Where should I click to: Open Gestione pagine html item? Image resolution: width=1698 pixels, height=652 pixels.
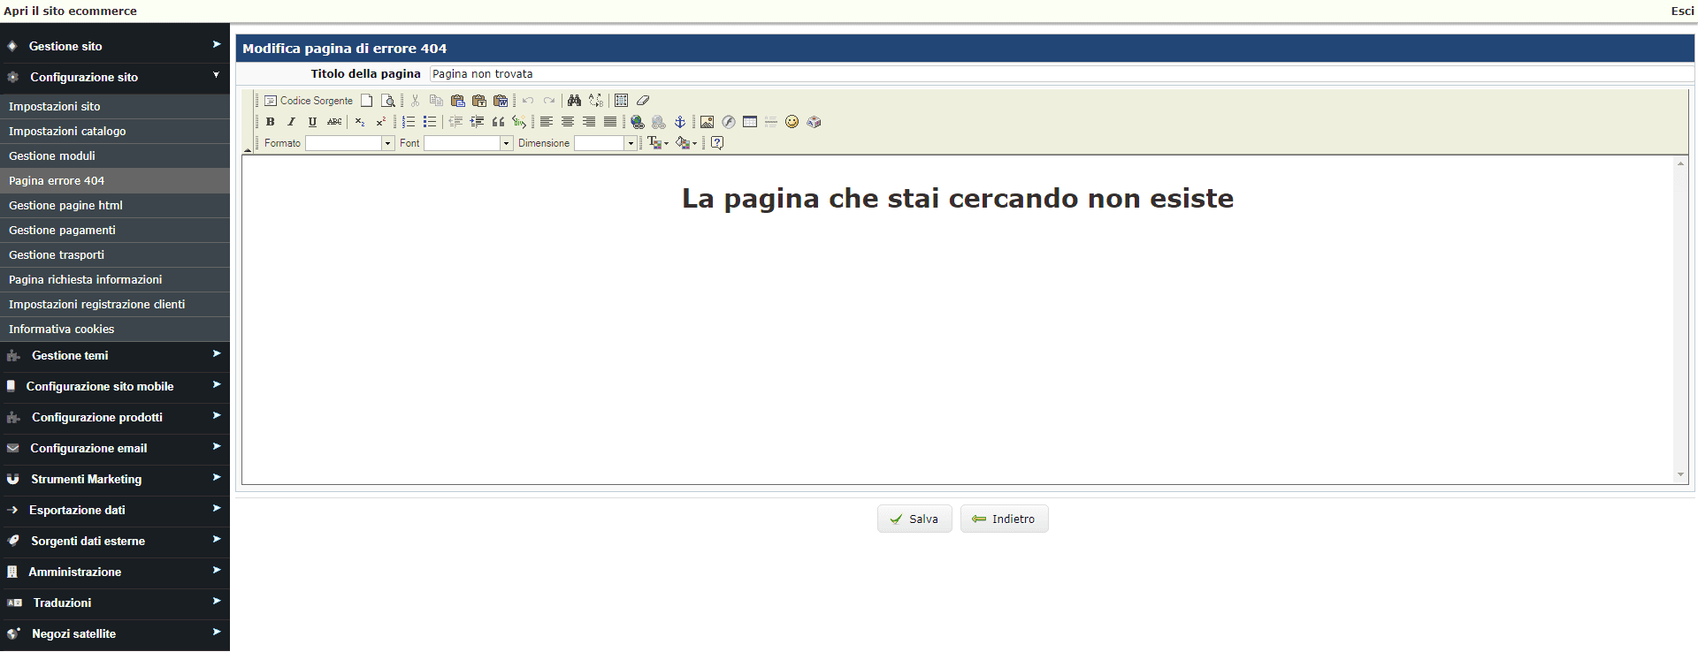coord(115,205)
